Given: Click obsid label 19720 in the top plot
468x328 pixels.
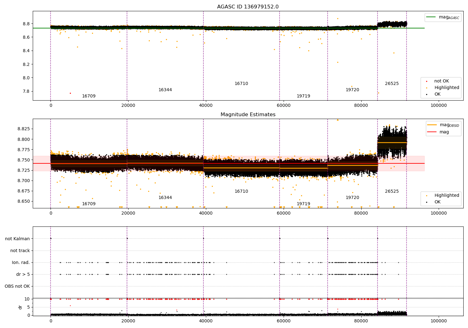Looking at the screenshot, I should point(352,90).
